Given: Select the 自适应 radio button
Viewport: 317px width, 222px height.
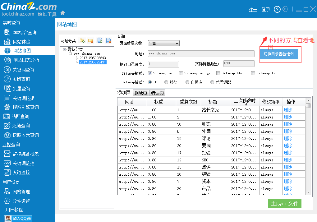Looking at the screenshot, I should 187,82.
